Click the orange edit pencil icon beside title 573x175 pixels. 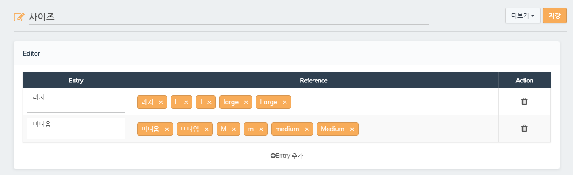tap(19, 17)
